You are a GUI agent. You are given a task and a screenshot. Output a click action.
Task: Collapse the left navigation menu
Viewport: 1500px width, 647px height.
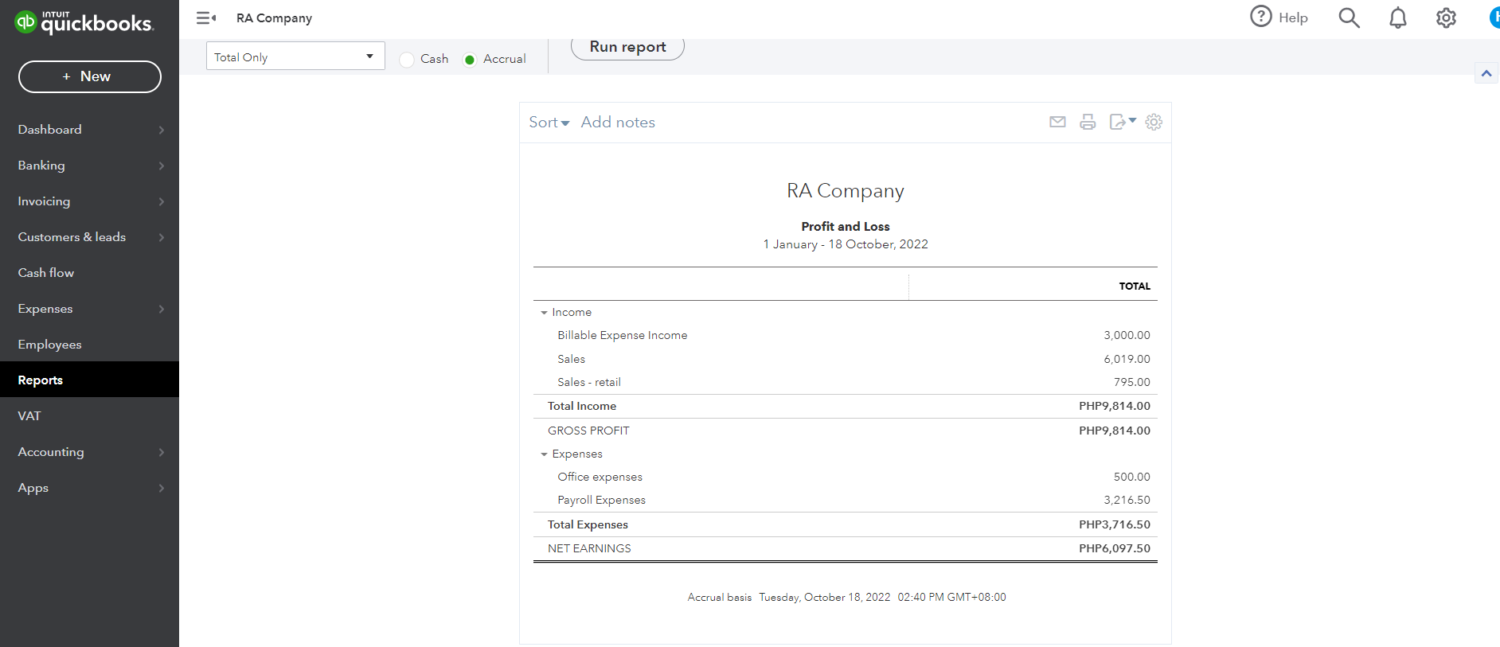tap(206, 18)
